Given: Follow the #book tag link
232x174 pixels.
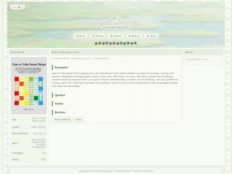Looking at the screenshot, I should pyautogui.click(x=66, y=58).
